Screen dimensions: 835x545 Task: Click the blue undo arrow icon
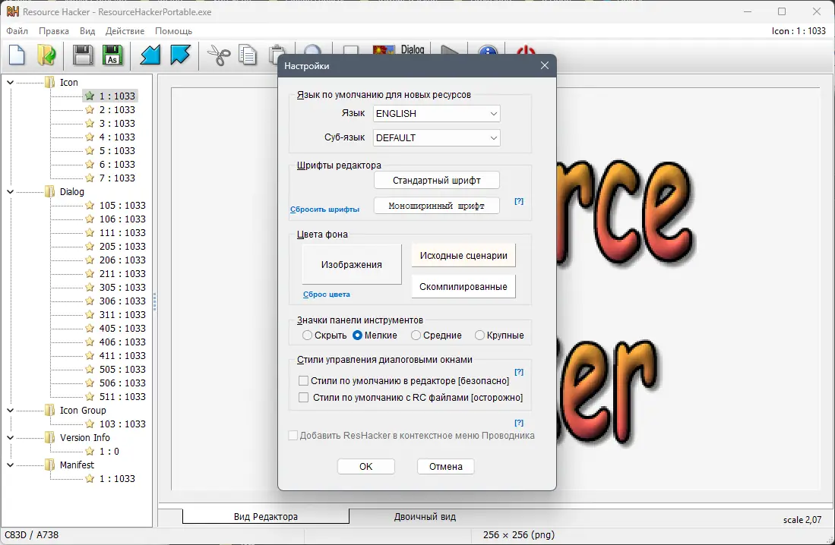coord(148,55)
